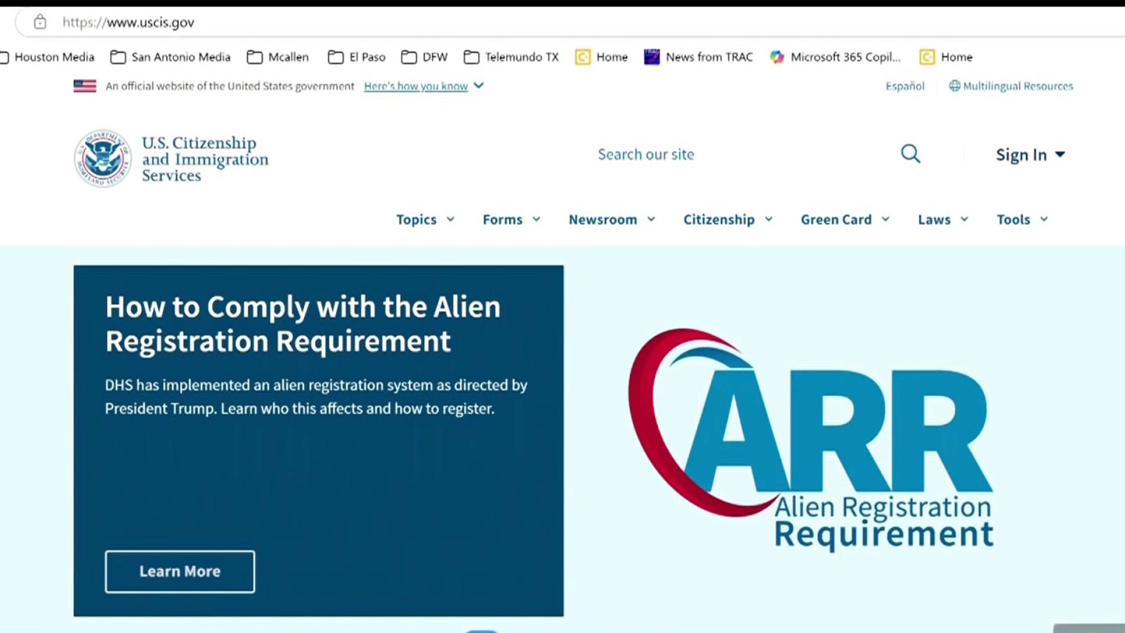Expand the Laws menu
Viewport: 1125px width, 633px height.
click(943, 220)
